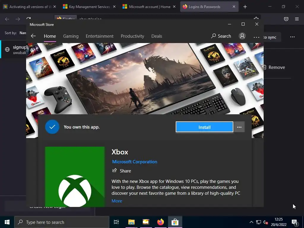Close the Logins & Passwords tab
This screenshot has height=228, width=304.
[234, 7]
